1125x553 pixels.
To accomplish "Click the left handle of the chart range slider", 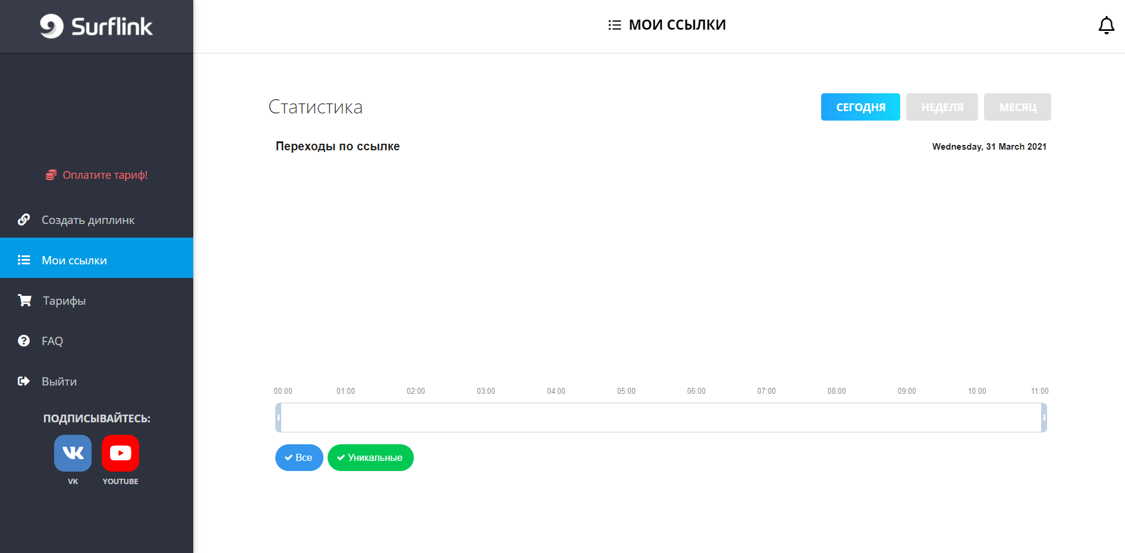I will pyautogui.click(x=278, y=418).
